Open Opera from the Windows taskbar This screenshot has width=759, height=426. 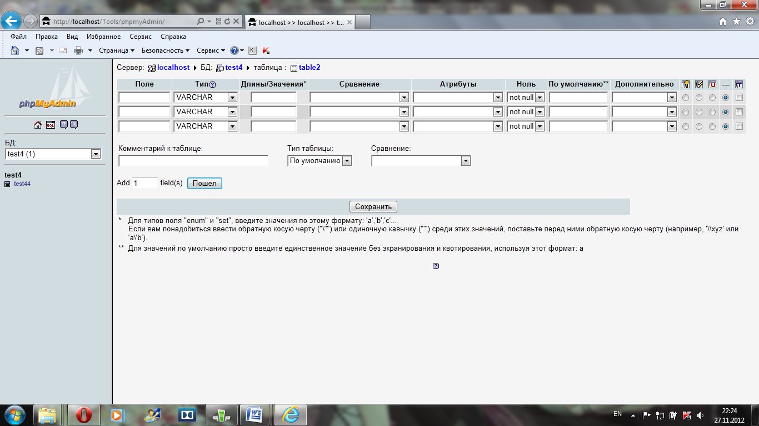point(84,415)
